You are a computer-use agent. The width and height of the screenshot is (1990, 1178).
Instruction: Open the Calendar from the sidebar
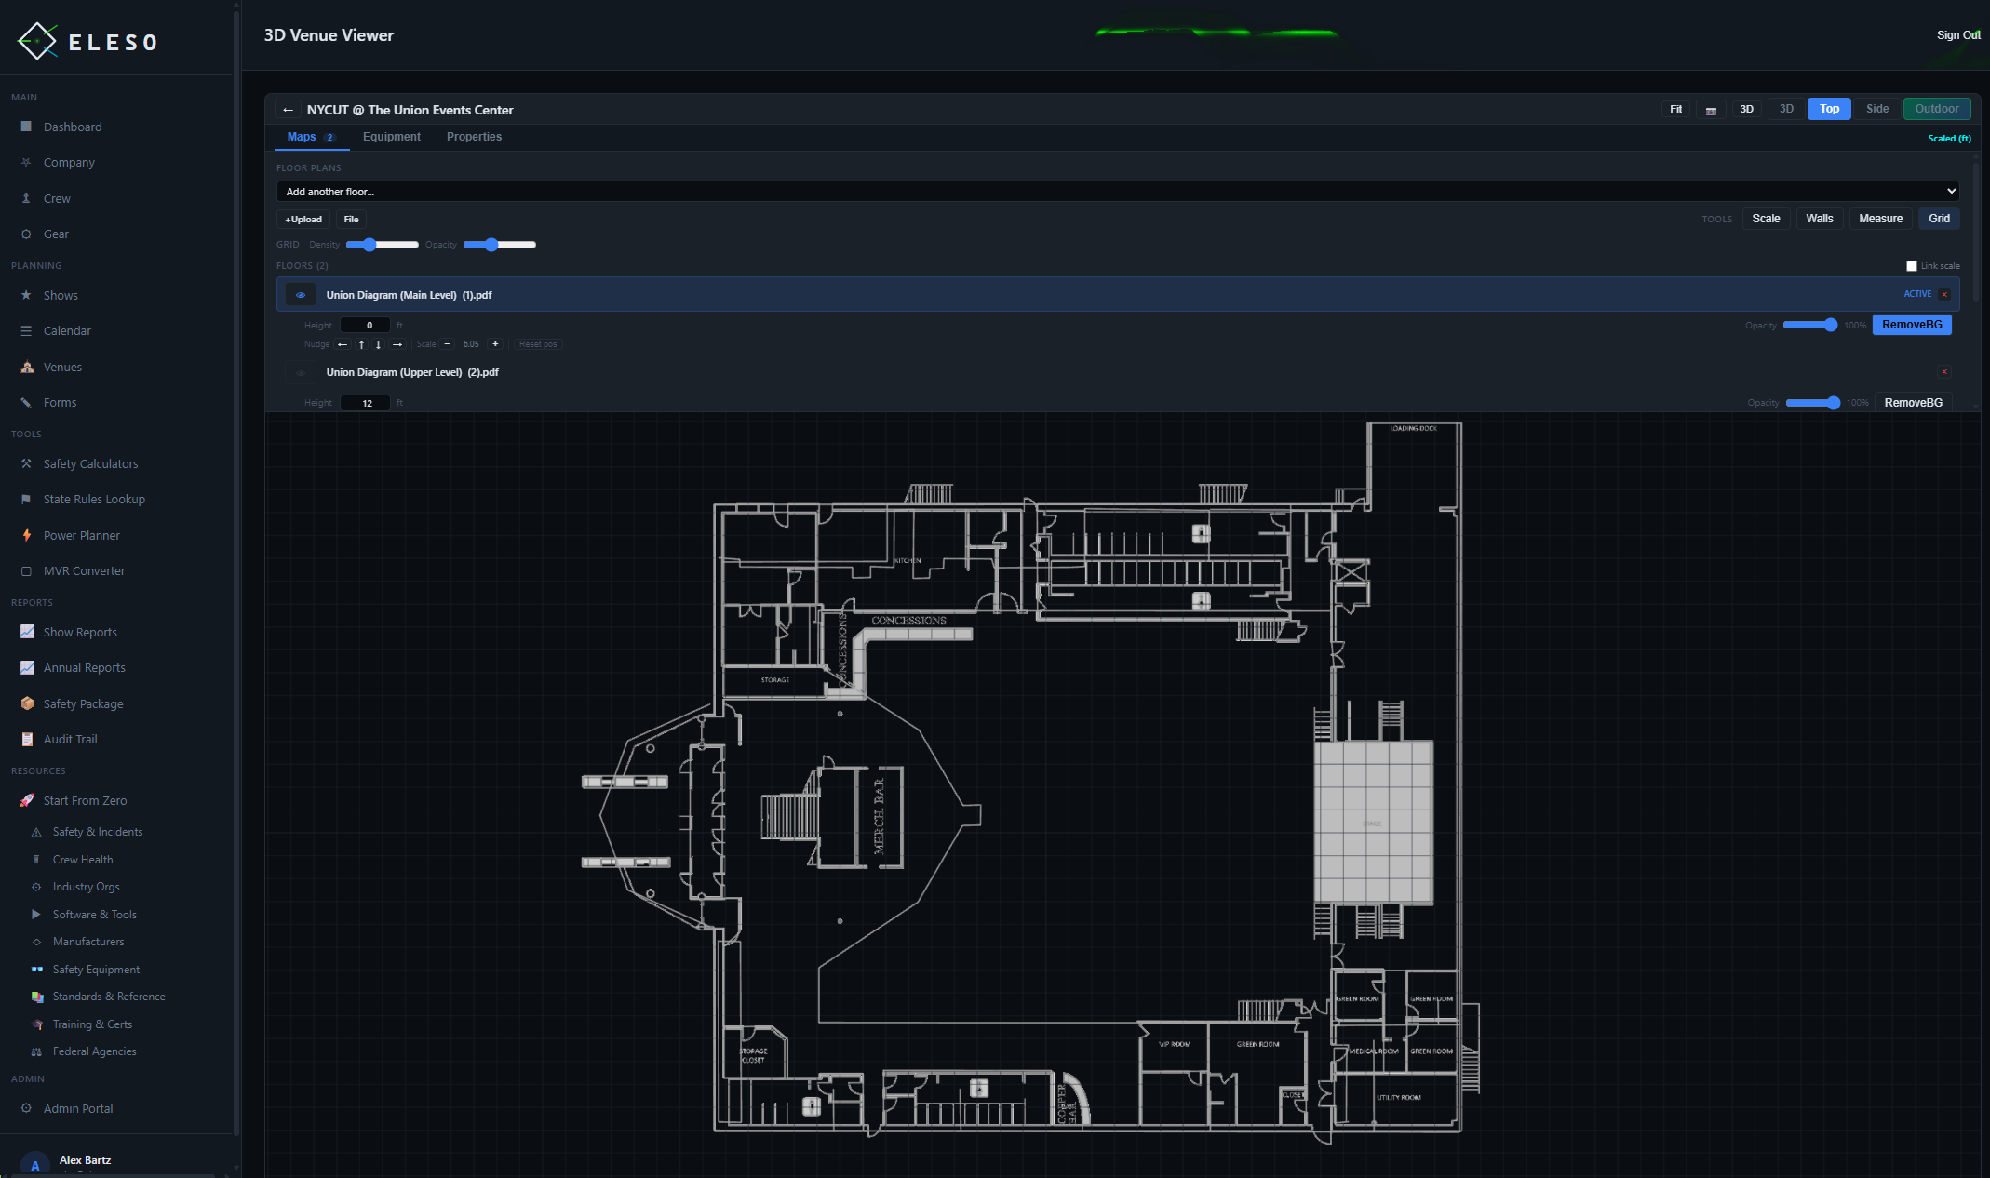click(x=67, y=330)
